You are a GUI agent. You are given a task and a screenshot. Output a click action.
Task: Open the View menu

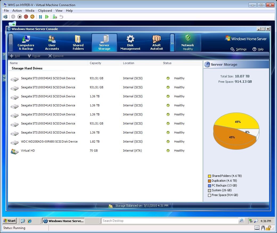(x=59, y=11)
